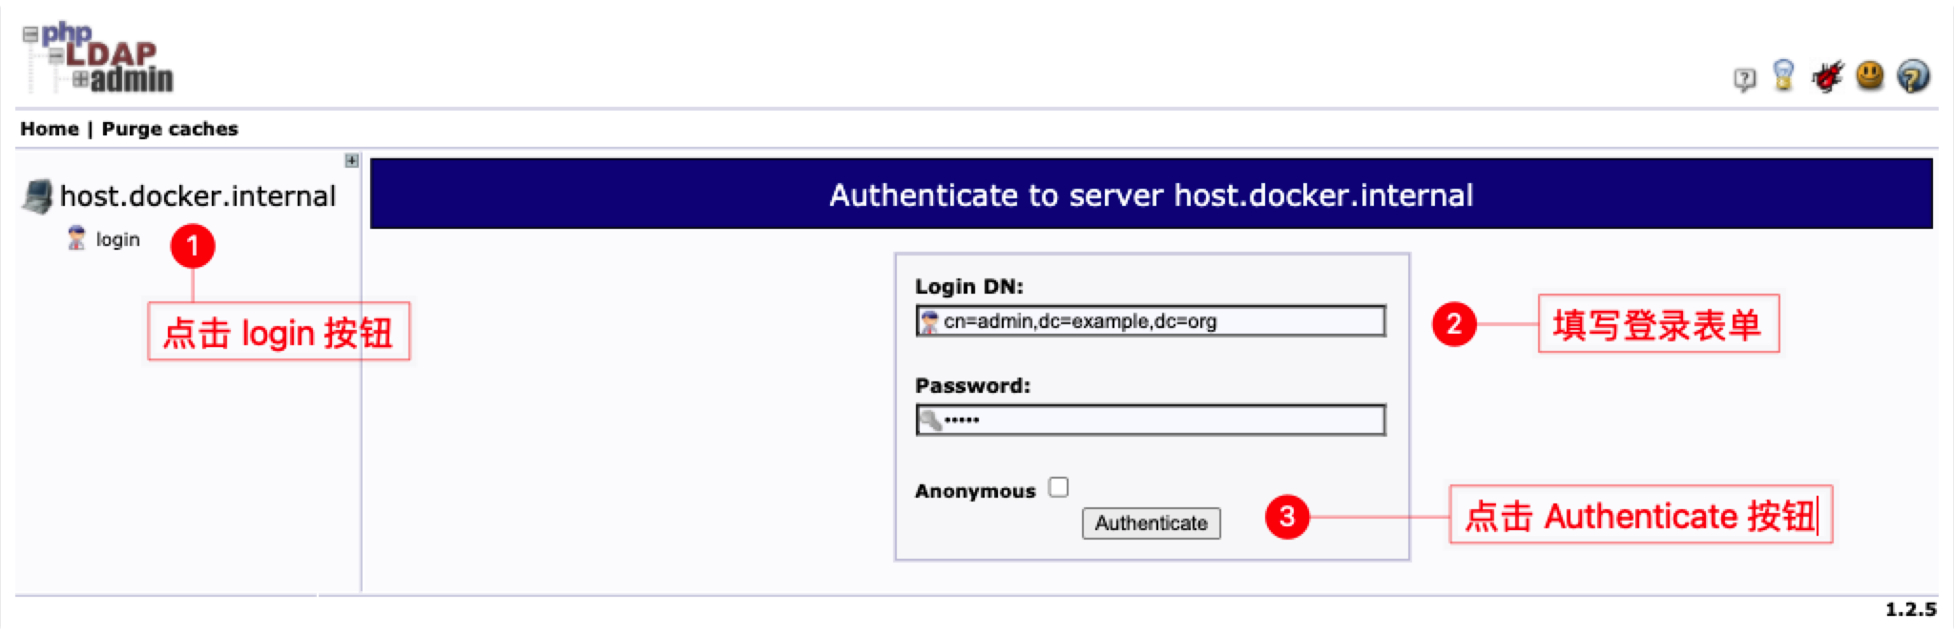
Task: Click the red bug report icon
Action: tap(1827, 76)
